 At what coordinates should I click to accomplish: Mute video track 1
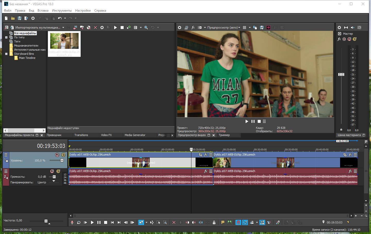pyautogui.click(x=57, y=155)
